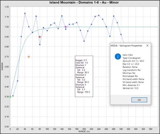Click the data point at range 240 peak
This screenshot has width=160, height=134.
[99, 16]
